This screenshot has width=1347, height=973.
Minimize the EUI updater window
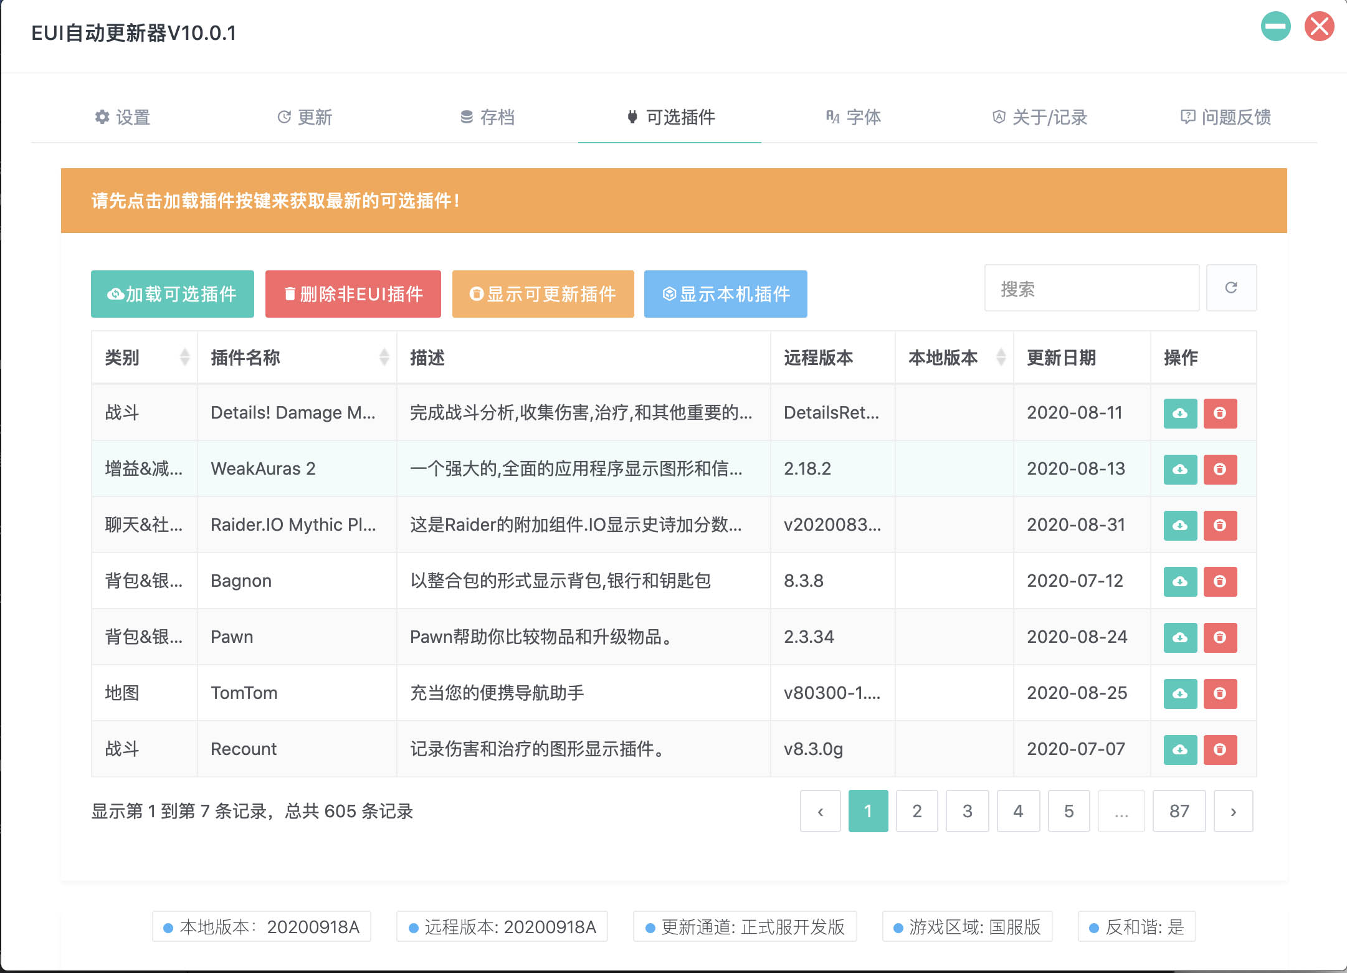(x=1275, y=26)
